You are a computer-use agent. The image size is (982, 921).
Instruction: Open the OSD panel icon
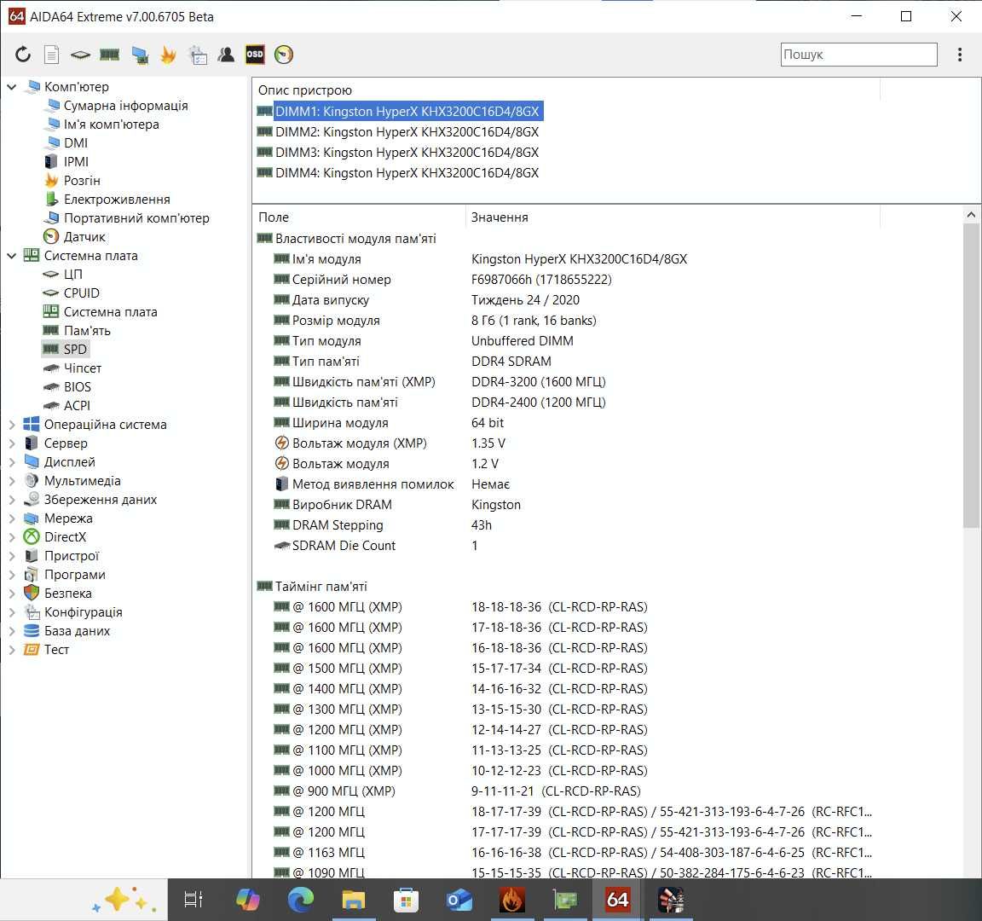click(x=255, y=55)
